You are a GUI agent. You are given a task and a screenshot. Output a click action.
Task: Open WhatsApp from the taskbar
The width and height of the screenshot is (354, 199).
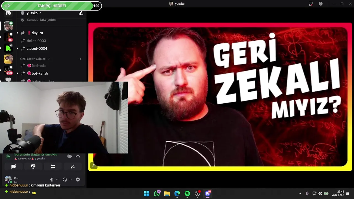coord(157,193)
